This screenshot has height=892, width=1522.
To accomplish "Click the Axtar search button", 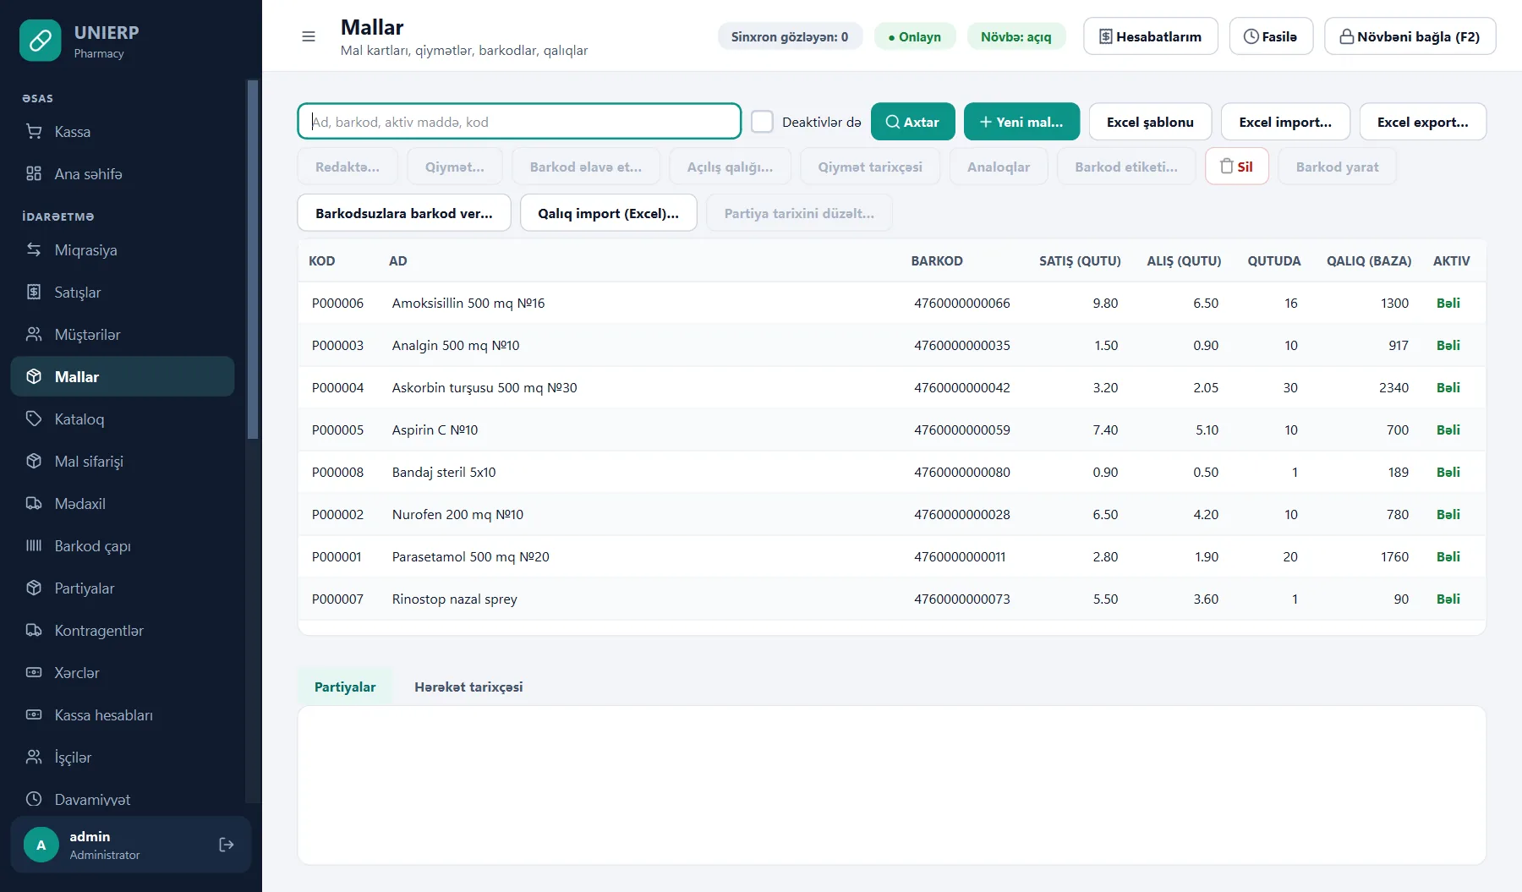I will coord(912,122).
